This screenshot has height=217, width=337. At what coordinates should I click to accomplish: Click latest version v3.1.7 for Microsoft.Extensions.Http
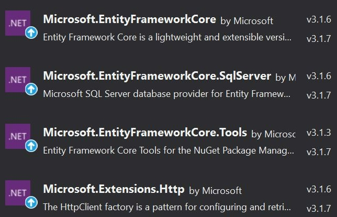[x=319, y=208]
